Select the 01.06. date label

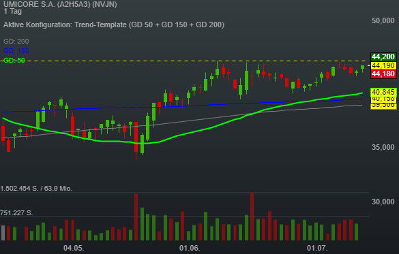[190, 248]
